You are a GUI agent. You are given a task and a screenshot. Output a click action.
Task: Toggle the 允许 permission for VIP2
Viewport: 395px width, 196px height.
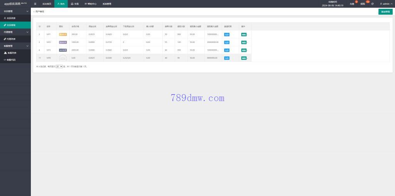pyautogui.click(x=227, y=42)
